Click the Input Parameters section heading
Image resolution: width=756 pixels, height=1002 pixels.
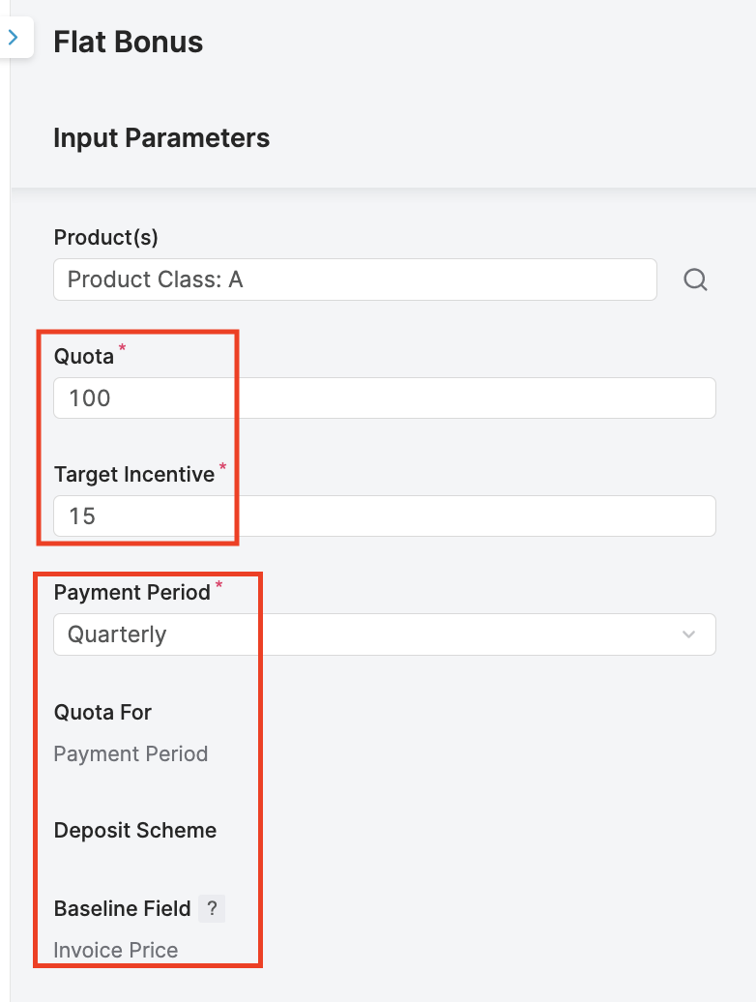coord(161,138)
